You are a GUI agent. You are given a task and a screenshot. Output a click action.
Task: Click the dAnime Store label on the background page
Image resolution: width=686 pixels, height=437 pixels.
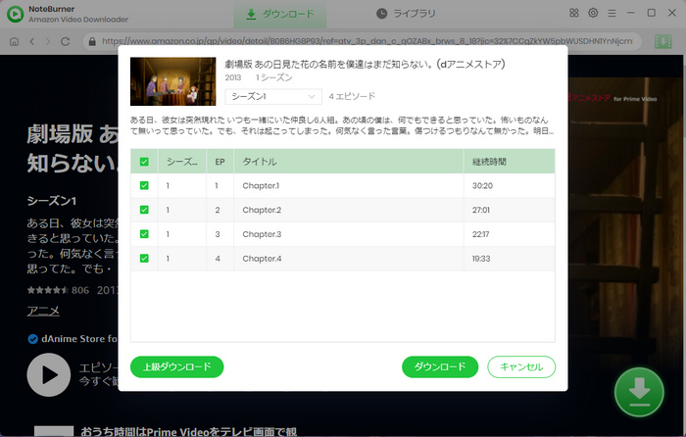pos(79,339)
